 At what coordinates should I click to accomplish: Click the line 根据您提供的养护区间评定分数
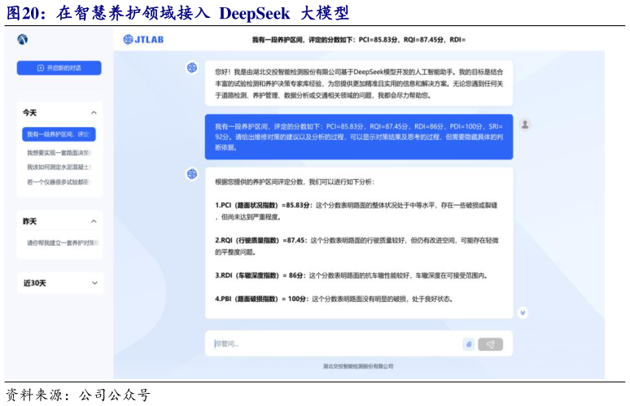[295, 182]
